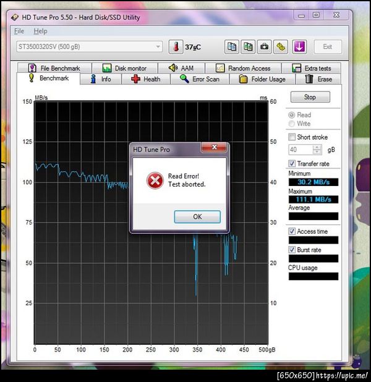Image resolution: width=371 pixels, height=382 pixels.
Task: Open the File menu
Action: (19, 31)
